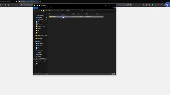Sort by Name column header
Screen dimensions: 170x95
click(61, 14)
